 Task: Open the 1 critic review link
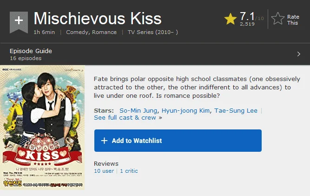[x=129, y=171]
